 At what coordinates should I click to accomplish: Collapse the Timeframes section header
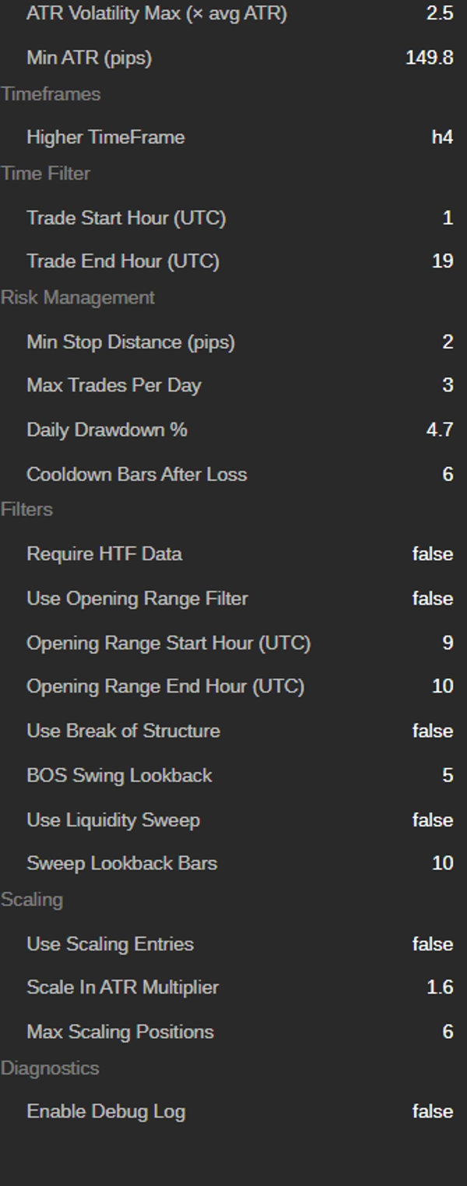point(51,94)
